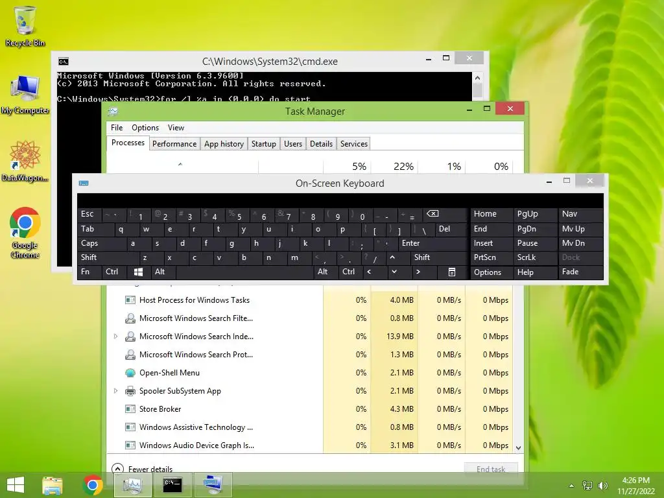Click cmd window scrollbar up arrow

(477, 78)
